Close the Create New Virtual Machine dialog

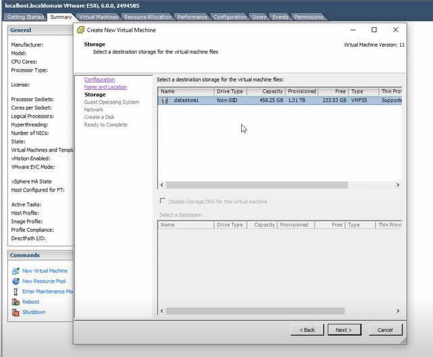[395, 30]
